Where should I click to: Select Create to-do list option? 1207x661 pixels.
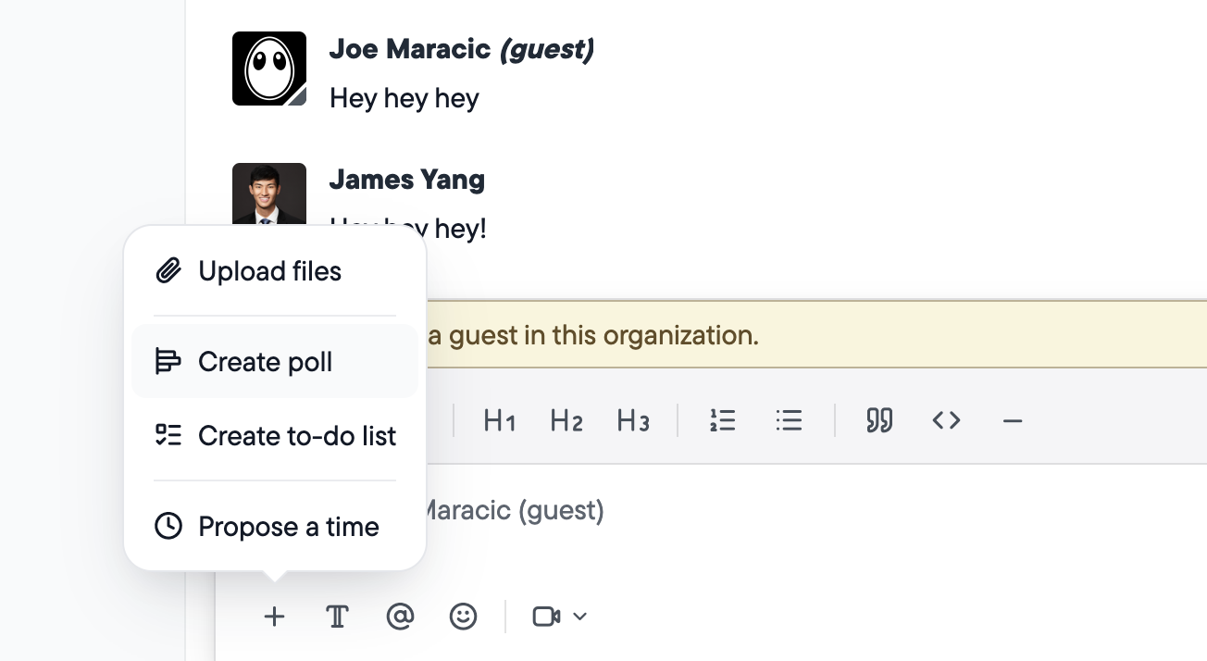[274, 436]
